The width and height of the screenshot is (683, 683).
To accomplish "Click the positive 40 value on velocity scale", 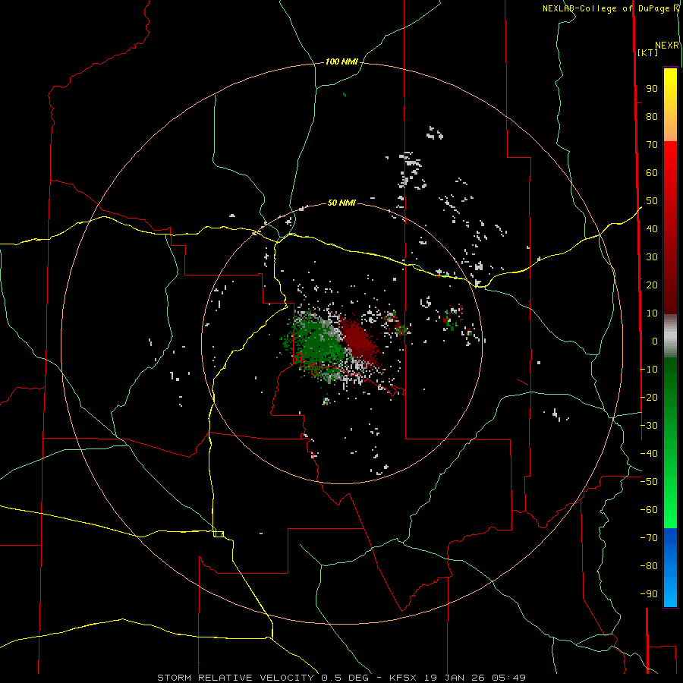I will [652, 229].
